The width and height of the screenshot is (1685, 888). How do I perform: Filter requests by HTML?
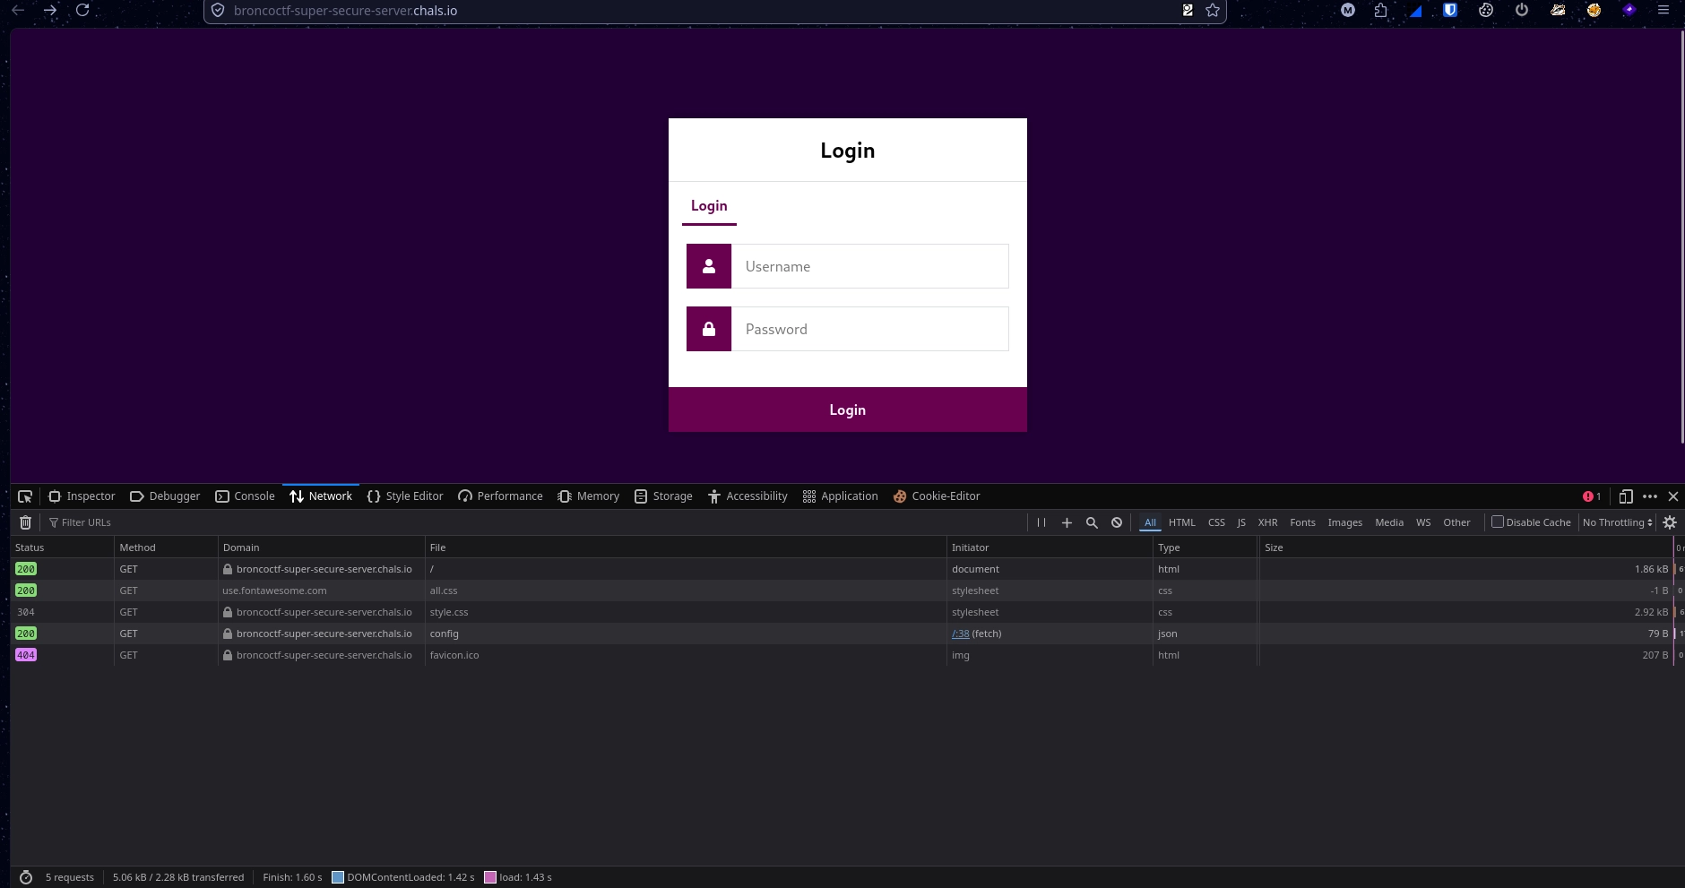tap(1181, 522)
